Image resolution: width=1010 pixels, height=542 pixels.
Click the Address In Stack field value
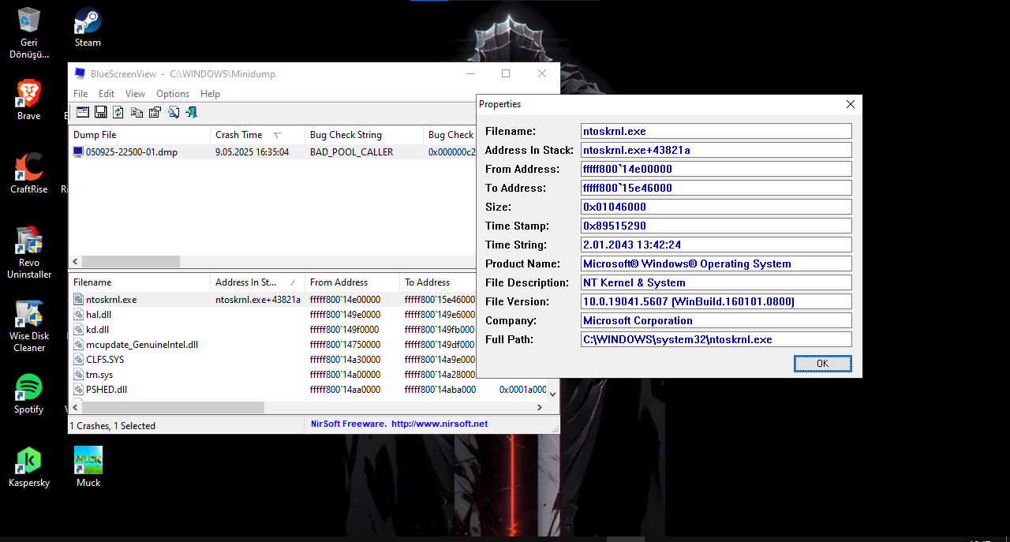[716, 150]
